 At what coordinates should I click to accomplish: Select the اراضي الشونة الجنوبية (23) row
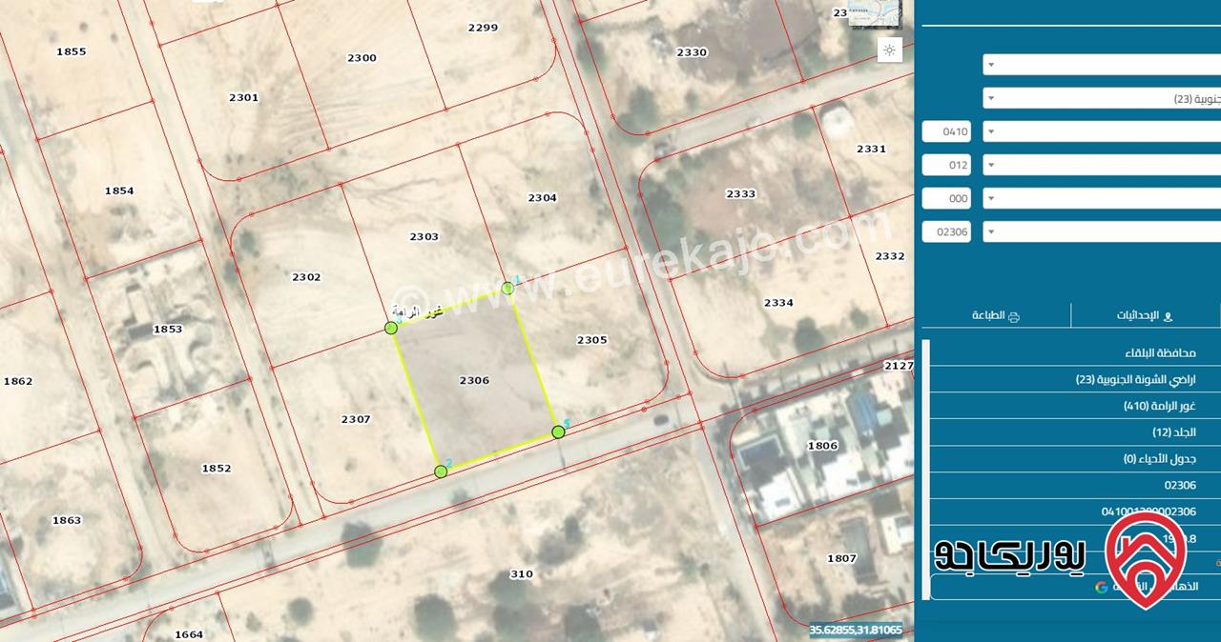[x=1076, y=379]
